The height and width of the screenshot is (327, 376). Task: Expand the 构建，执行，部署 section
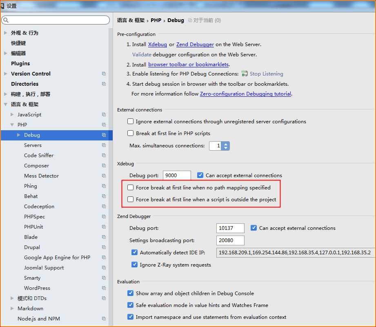(6, 94)
